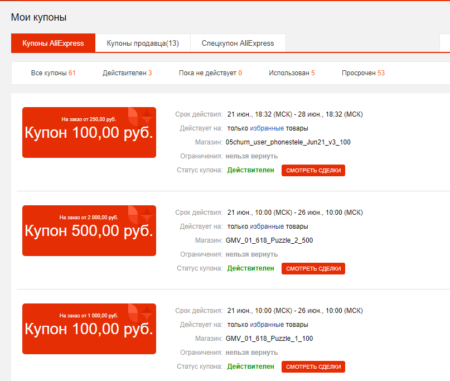Click СМОТРЕТЬ СДЕЛКИ for GMV_01_618_Puzzle_2_500 coupon

coord(313,268)
